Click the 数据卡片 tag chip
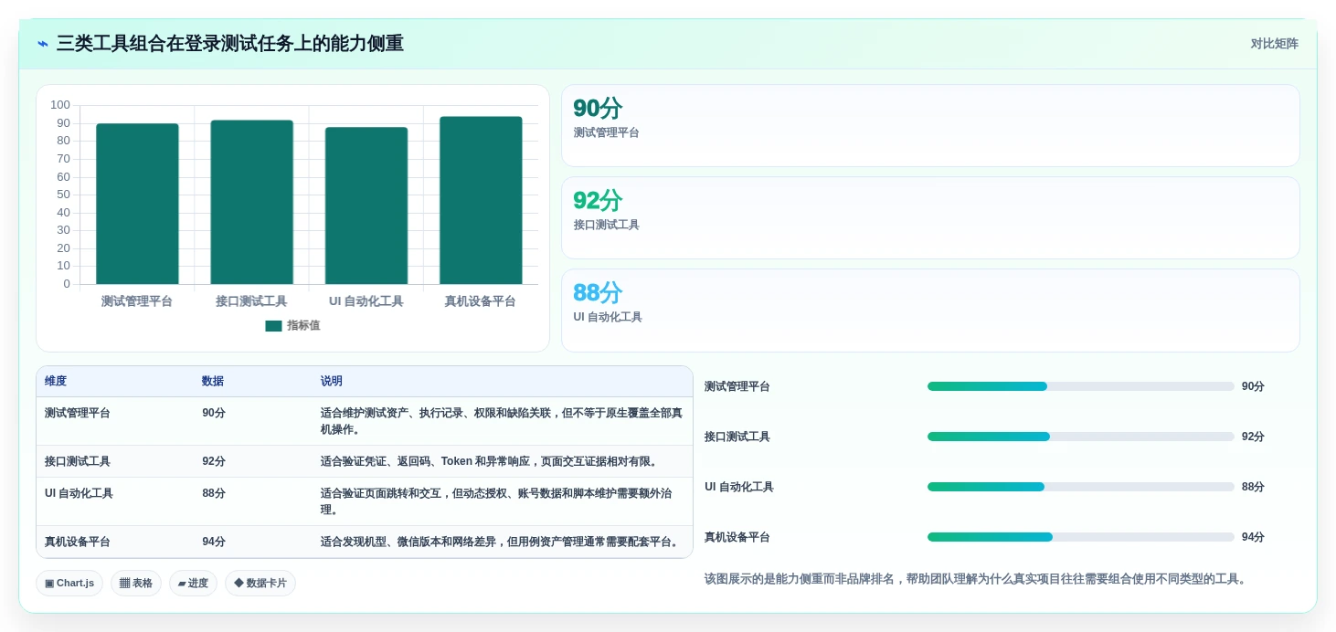 click(260, 583)
